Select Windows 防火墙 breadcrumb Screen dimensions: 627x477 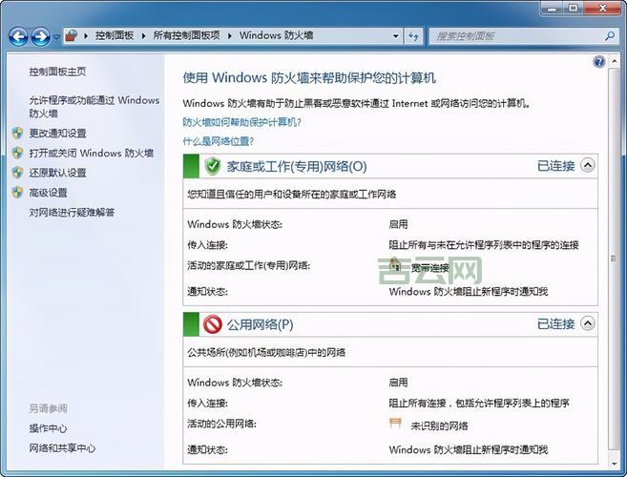point(277,35)
